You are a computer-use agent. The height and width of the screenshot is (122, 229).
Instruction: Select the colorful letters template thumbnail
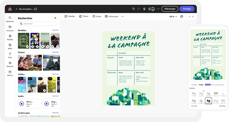(x=35, y=41)
